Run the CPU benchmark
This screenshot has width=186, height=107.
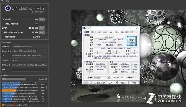tap(42, 28)
